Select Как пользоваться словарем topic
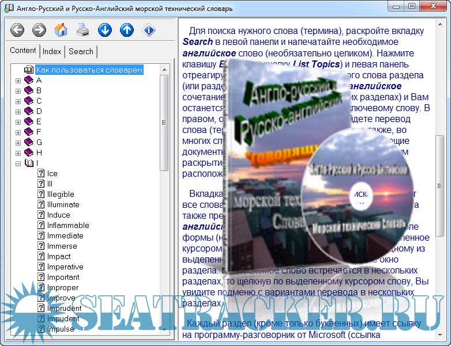 coord(89,70)
